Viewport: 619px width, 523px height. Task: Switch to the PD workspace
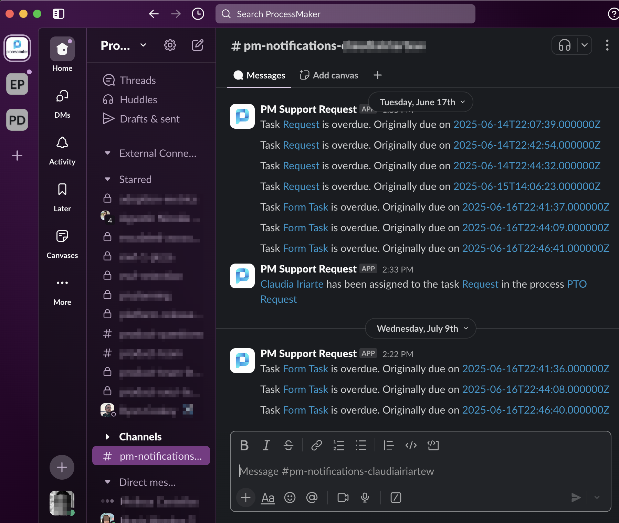point(17,120)
